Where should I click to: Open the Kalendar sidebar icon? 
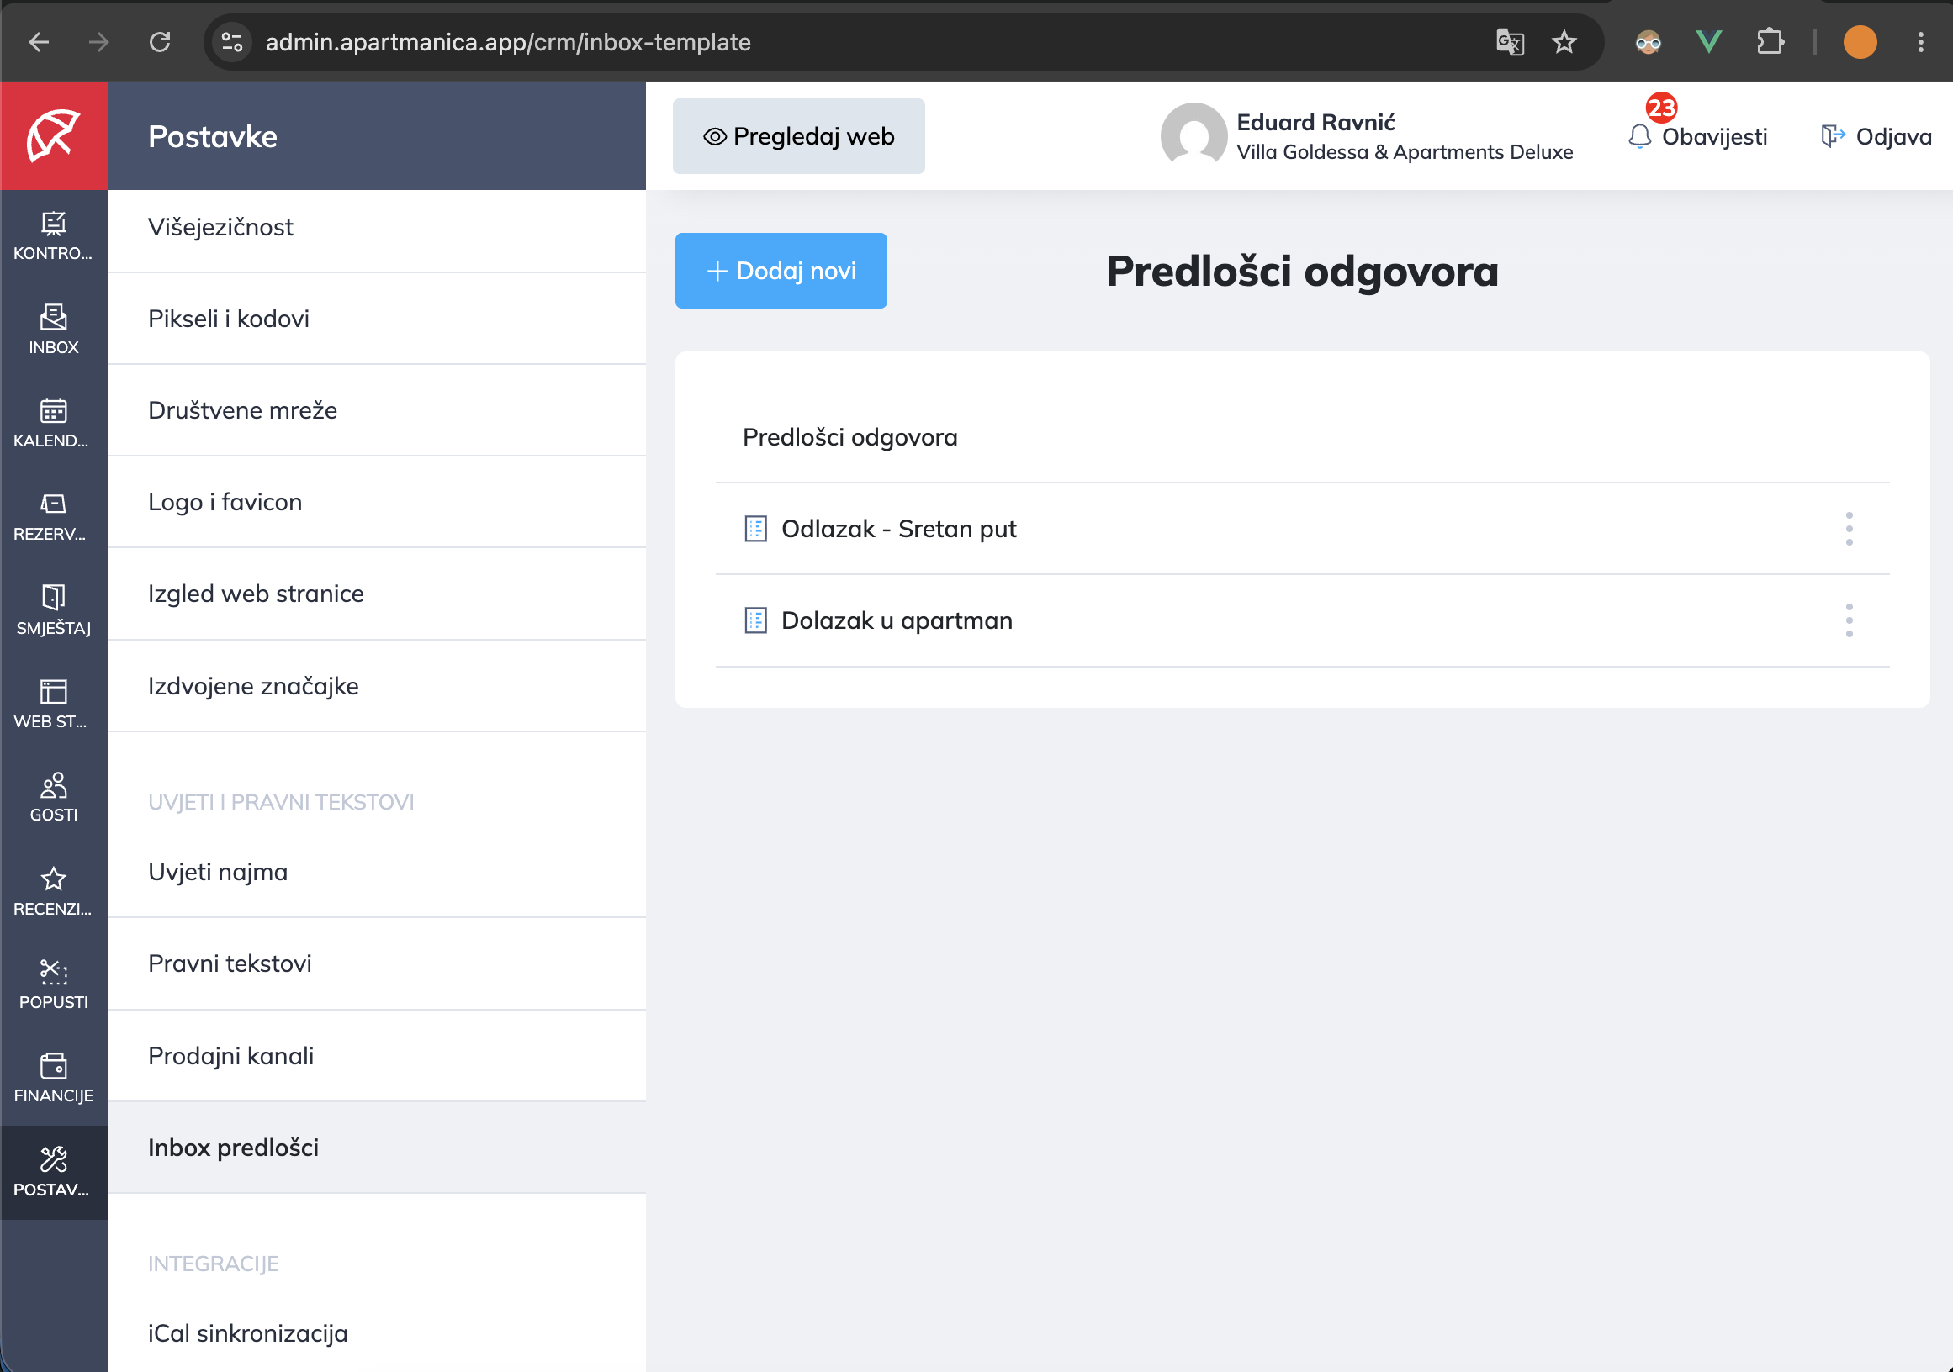54,410
